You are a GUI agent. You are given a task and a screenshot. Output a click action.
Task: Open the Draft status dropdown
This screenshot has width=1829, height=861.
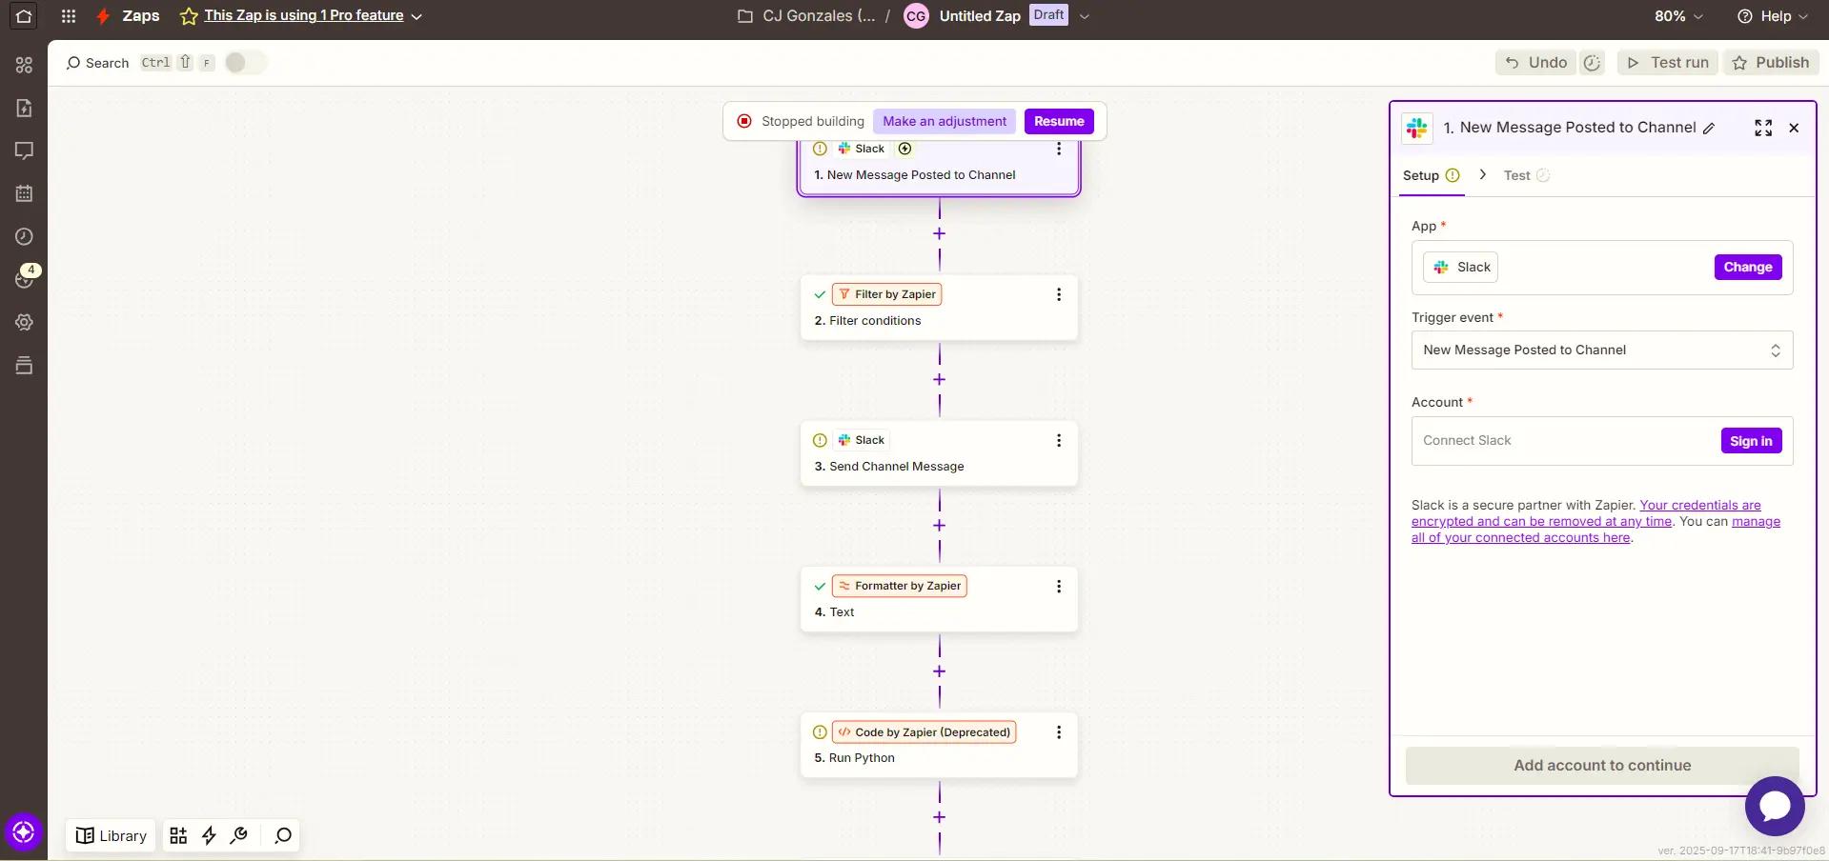coord(1086,15)
